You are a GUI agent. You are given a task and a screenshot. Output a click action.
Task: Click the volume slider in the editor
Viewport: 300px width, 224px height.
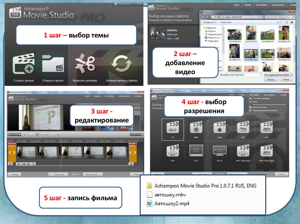[x=15, y=135]
